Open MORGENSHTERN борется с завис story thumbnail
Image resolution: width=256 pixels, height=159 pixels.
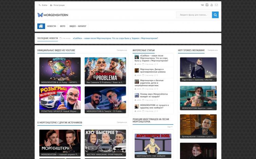[198, 98]
